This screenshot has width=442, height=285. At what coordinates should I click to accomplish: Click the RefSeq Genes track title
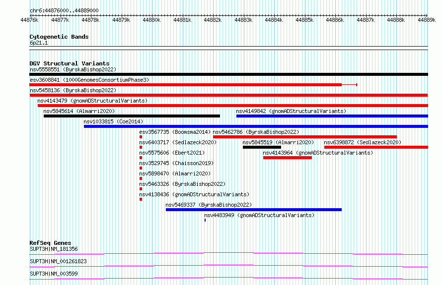pos(50,243)
